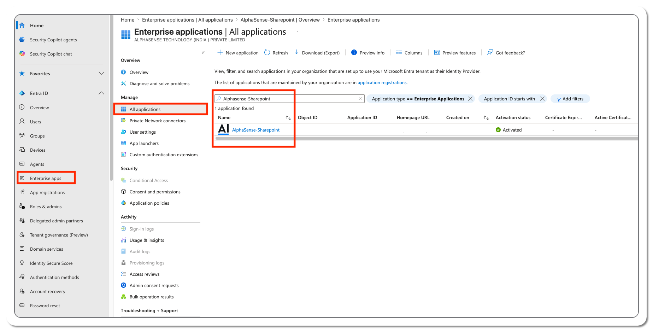Click the Password reset icon
Image resolution: width=653 pixels, height=332 pixels.
click(x=22, y=305)
